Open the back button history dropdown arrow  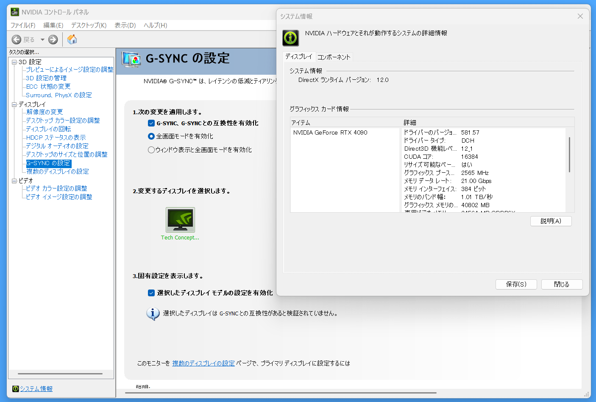(42, 39)
